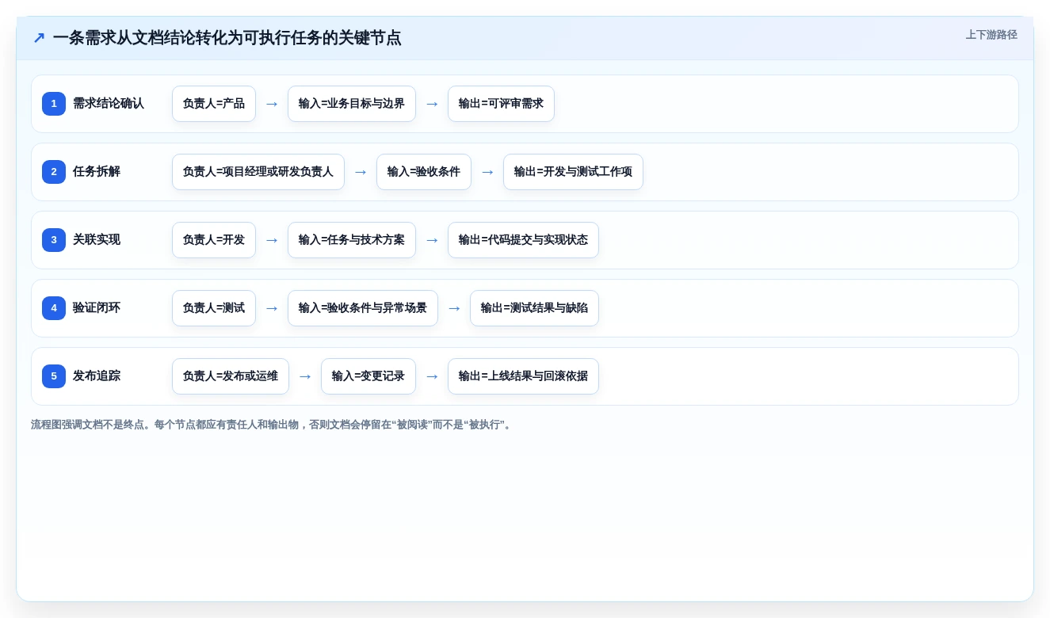1050x618 pixels.
Task: Click the step number 2 badge
Action: pos(54,172)
